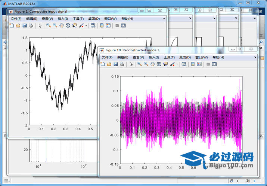The height and width of the screenshot is (186, 267).
Task: Click dock arrow on Figure 1 menu bar
Action: (164, 19)
